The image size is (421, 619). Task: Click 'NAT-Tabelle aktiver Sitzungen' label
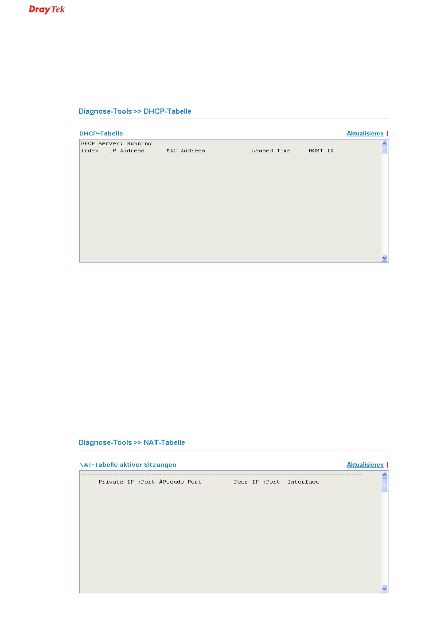[x=128, y=464]
